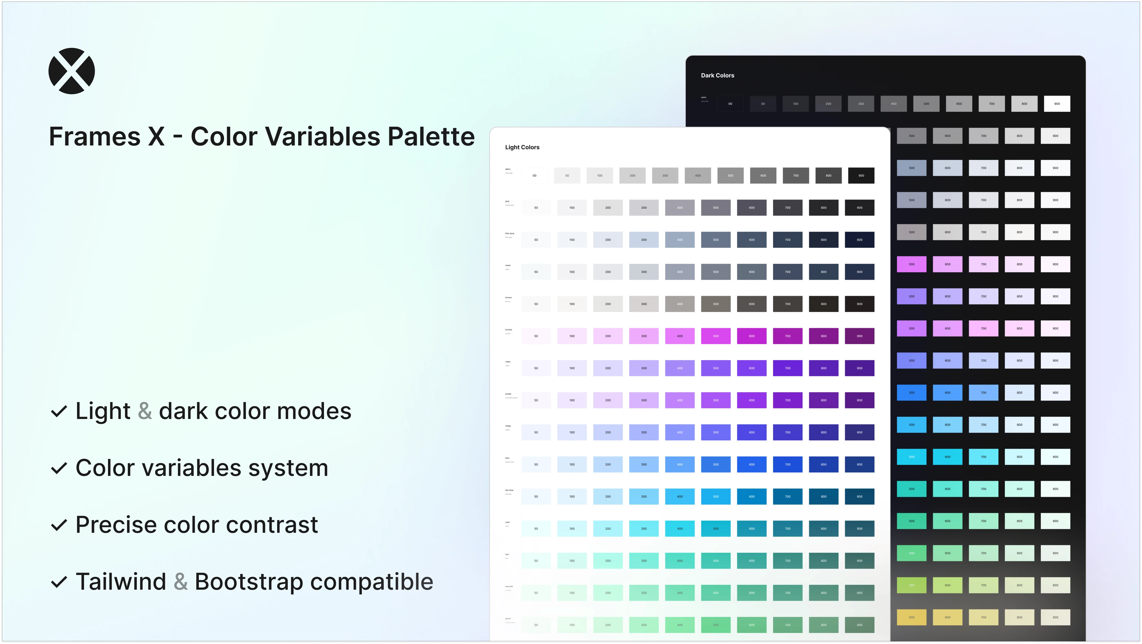Pick the purple 800 swatch in Light Colors

(x=824, y=400)
